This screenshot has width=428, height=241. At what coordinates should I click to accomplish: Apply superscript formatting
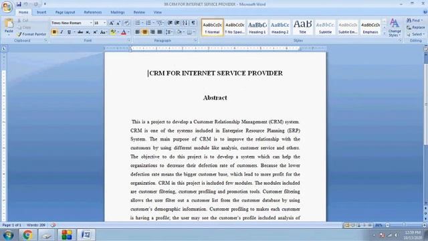[x=95, y=32]
